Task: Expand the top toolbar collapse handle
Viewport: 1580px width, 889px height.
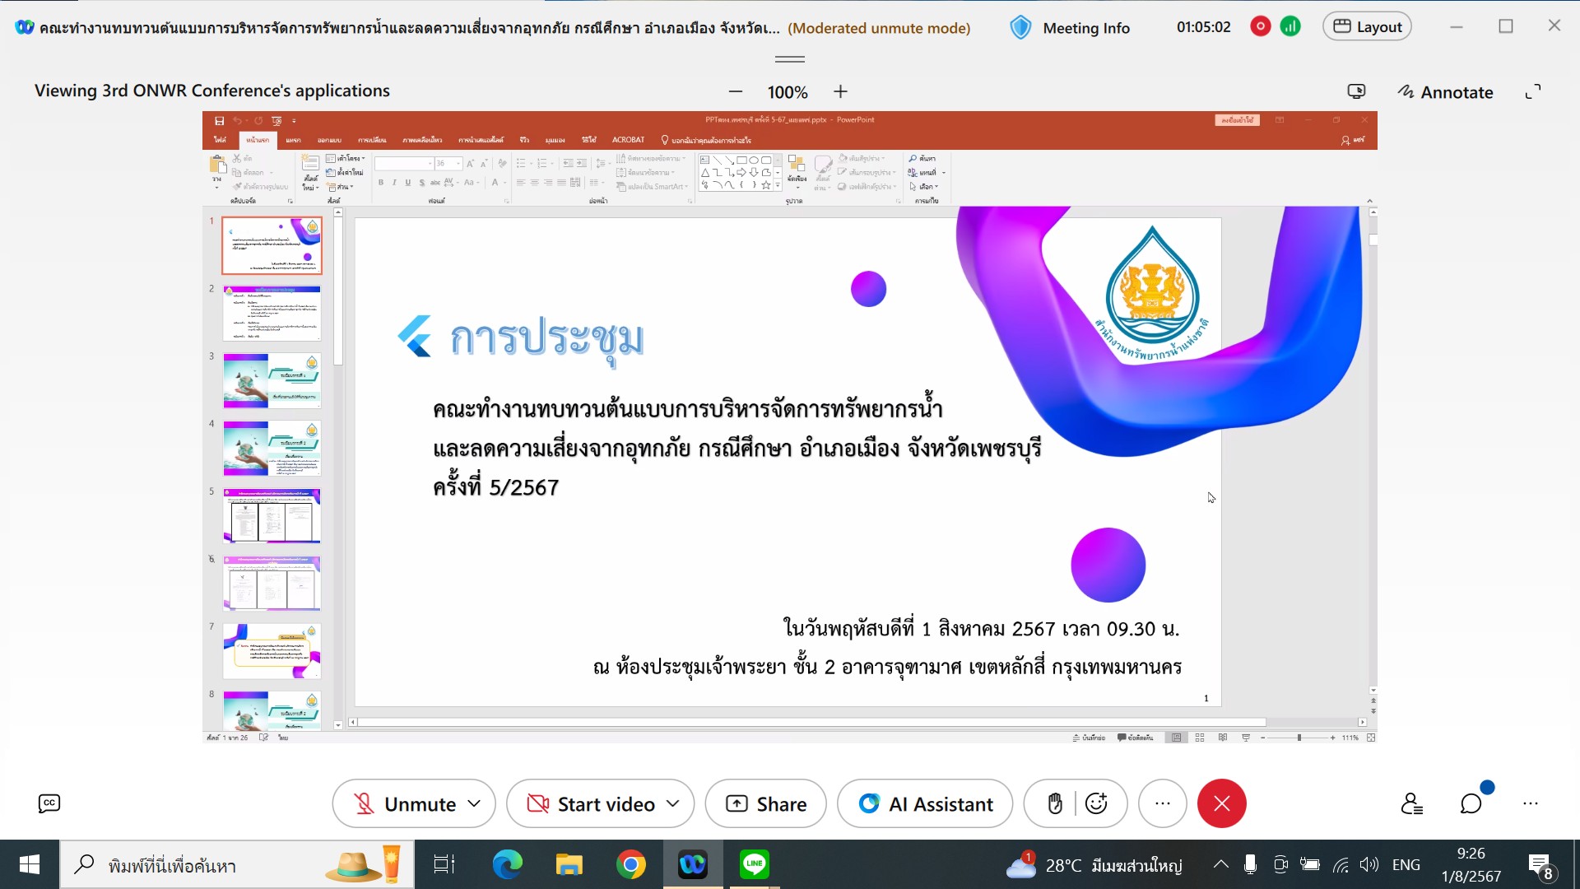Action: [x=790, y=59]
